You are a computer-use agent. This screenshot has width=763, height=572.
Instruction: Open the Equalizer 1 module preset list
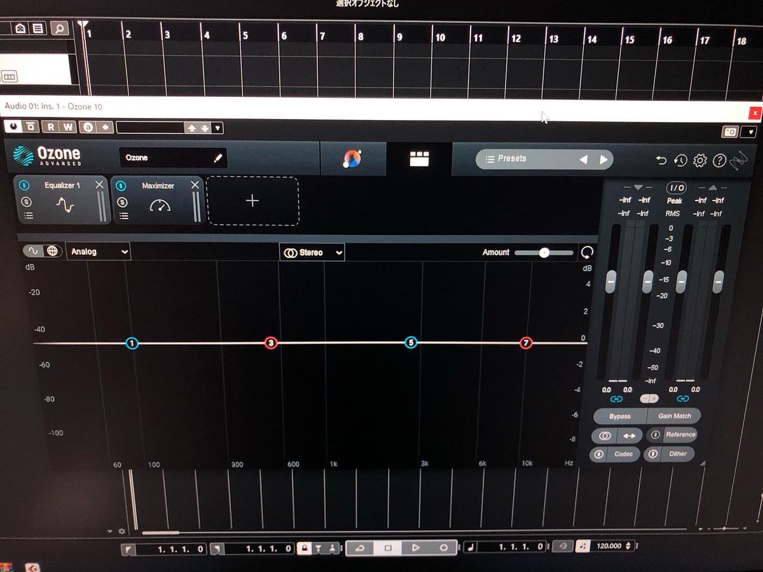click(x=27, y=216)
